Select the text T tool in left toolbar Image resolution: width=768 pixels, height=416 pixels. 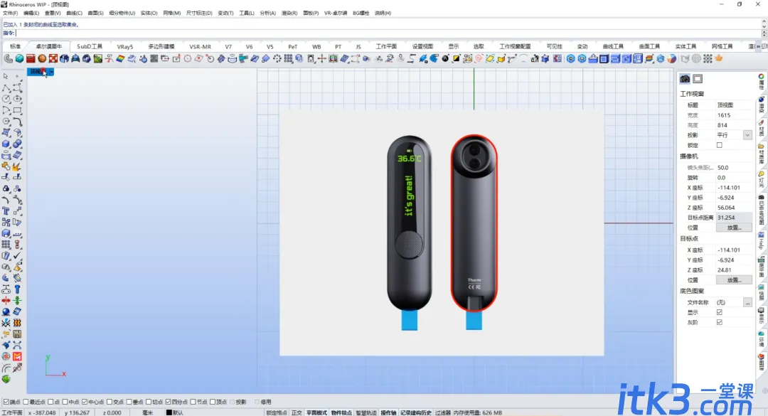point(6,210)
